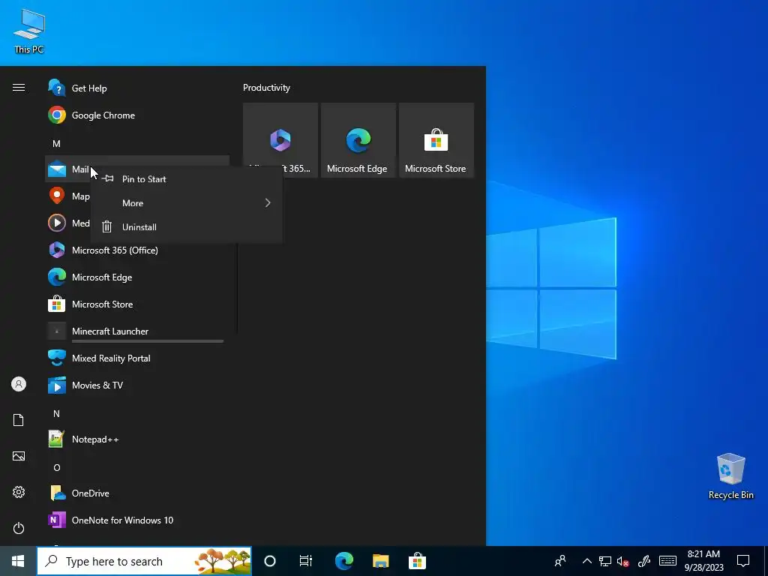Launch Notepad++ from Start list
This screenshot has height=576, width=768.
(137, 439)
